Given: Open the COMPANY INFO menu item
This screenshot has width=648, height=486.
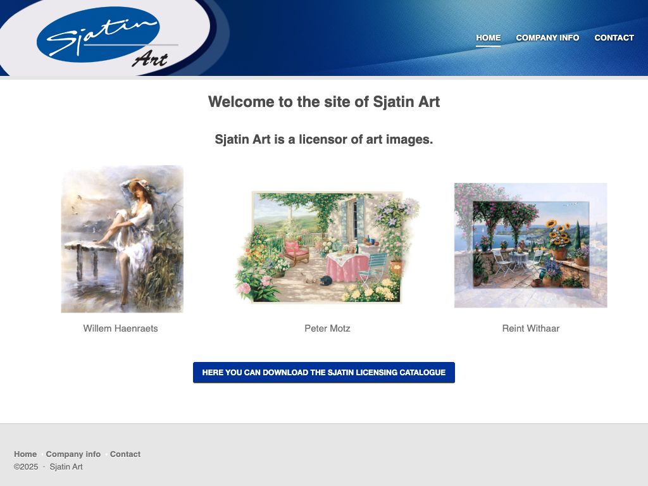Looking at the screenshot, I should 547,37.
